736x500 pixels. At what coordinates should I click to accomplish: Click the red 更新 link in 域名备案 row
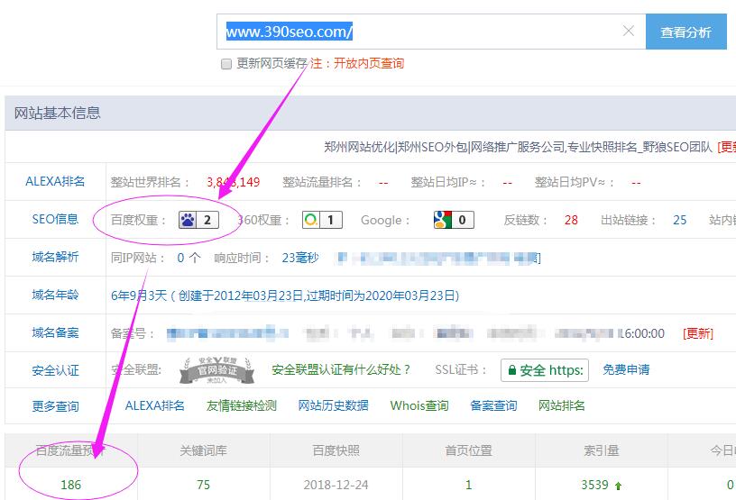(x=697, y=333)
